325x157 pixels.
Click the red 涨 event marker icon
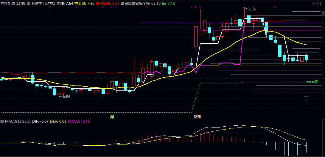(x=199, y=116)
